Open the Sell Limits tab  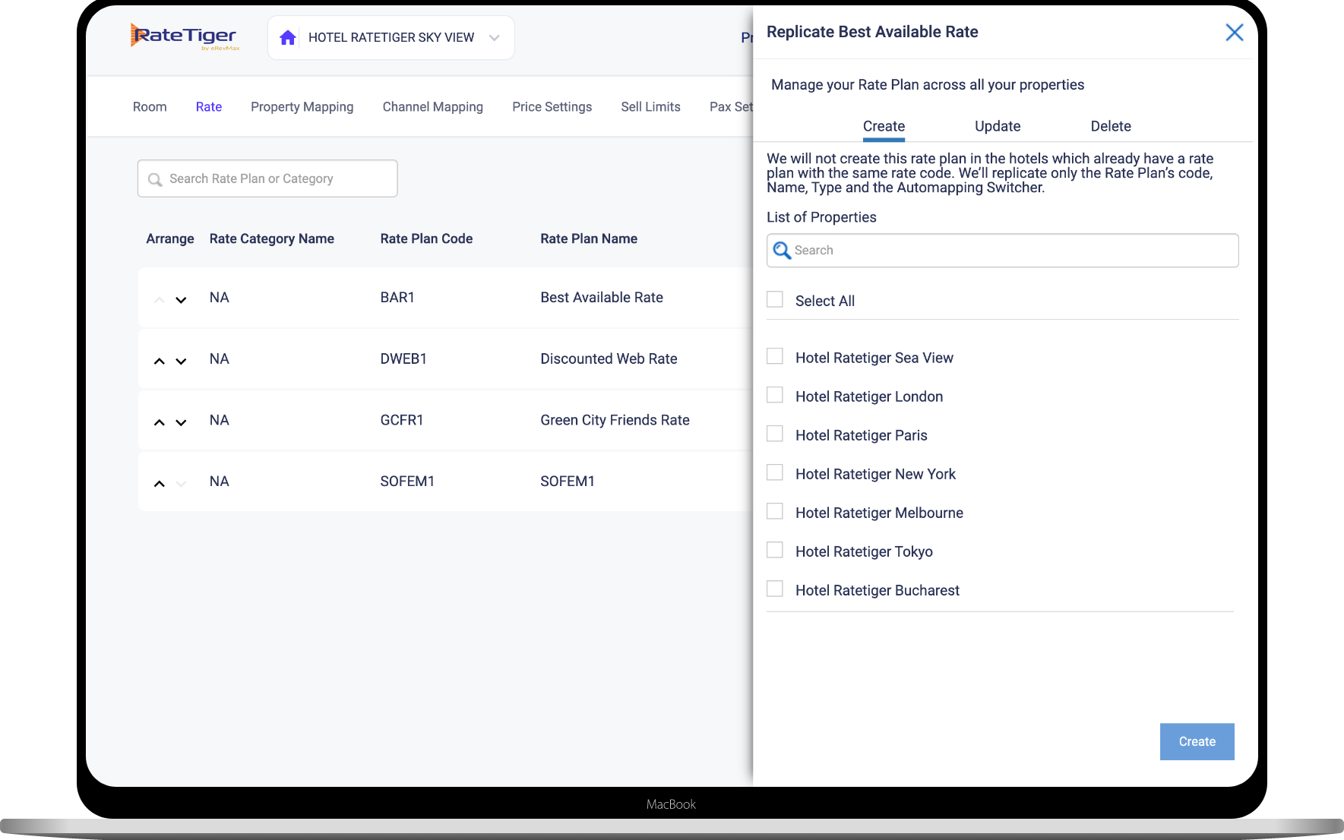[x=651, y=107]
